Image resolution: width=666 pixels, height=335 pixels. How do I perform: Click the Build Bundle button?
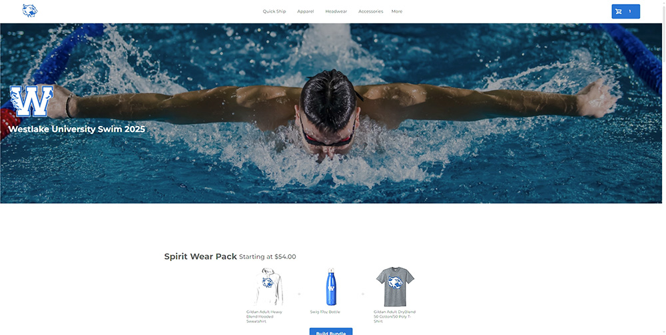(x=331, y=332)
